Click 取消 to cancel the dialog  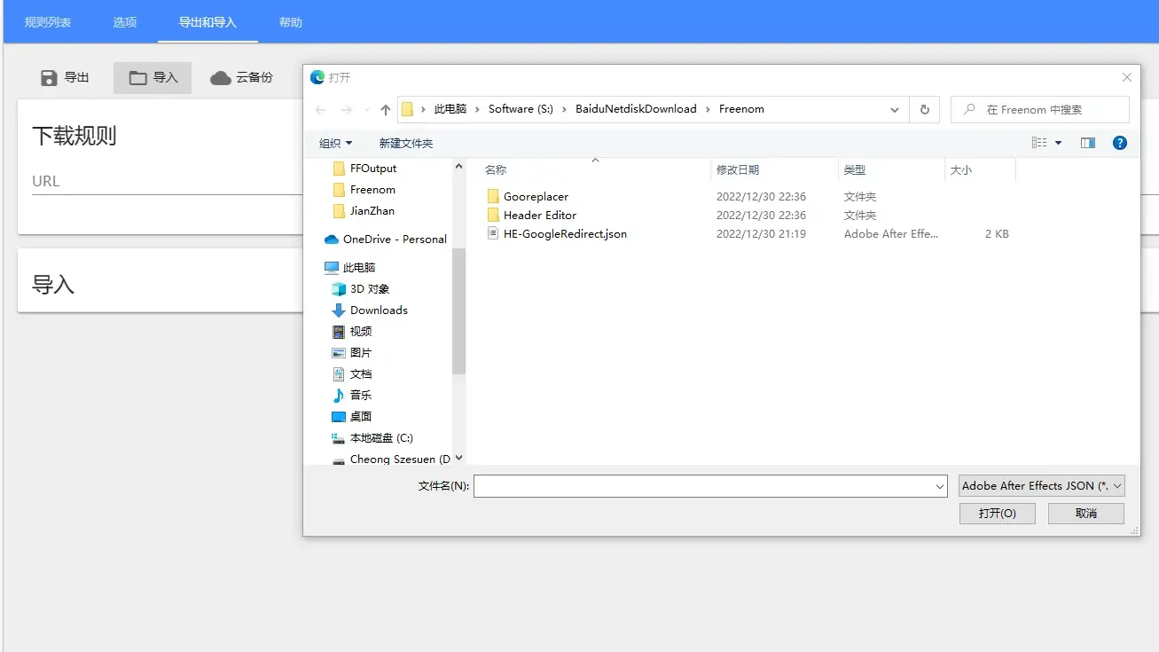pyautogui.click(x=1085, y=513)
